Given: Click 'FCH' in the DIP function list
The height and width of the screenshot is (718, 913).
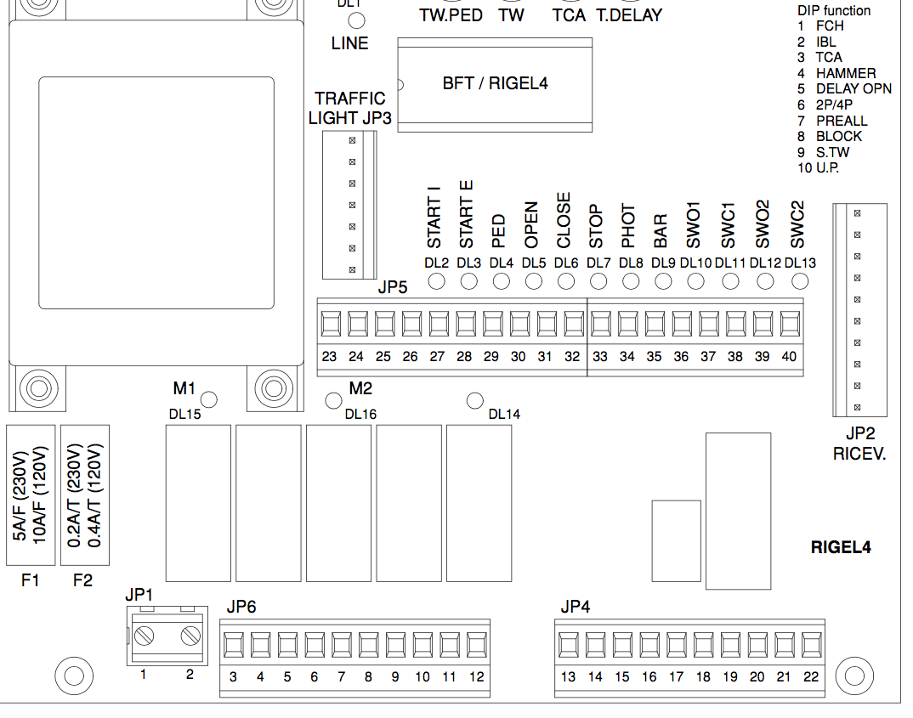Looking at the screenshot, I should click(x=830, y=26).
